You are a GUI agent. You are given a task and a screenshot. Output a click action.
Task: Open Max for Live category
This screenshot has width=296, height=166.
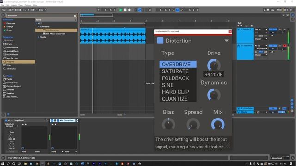12,58
